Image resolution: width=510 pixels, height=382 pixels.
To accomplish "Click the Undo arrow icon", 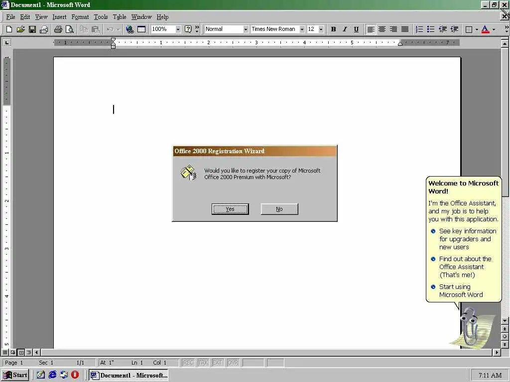I will point(110,29).
